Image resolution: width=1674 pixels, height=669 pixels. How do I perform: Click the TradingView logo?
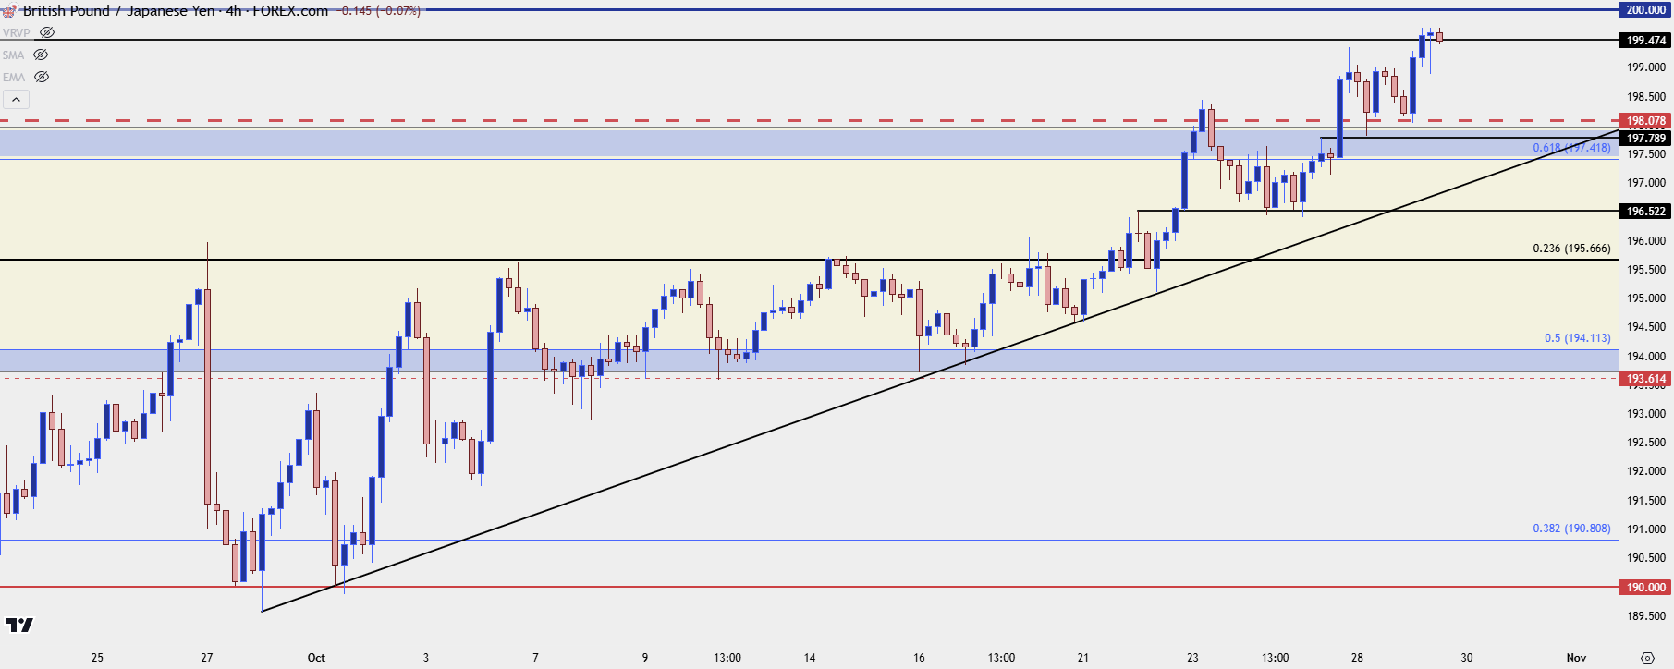[x=19, y=626]
